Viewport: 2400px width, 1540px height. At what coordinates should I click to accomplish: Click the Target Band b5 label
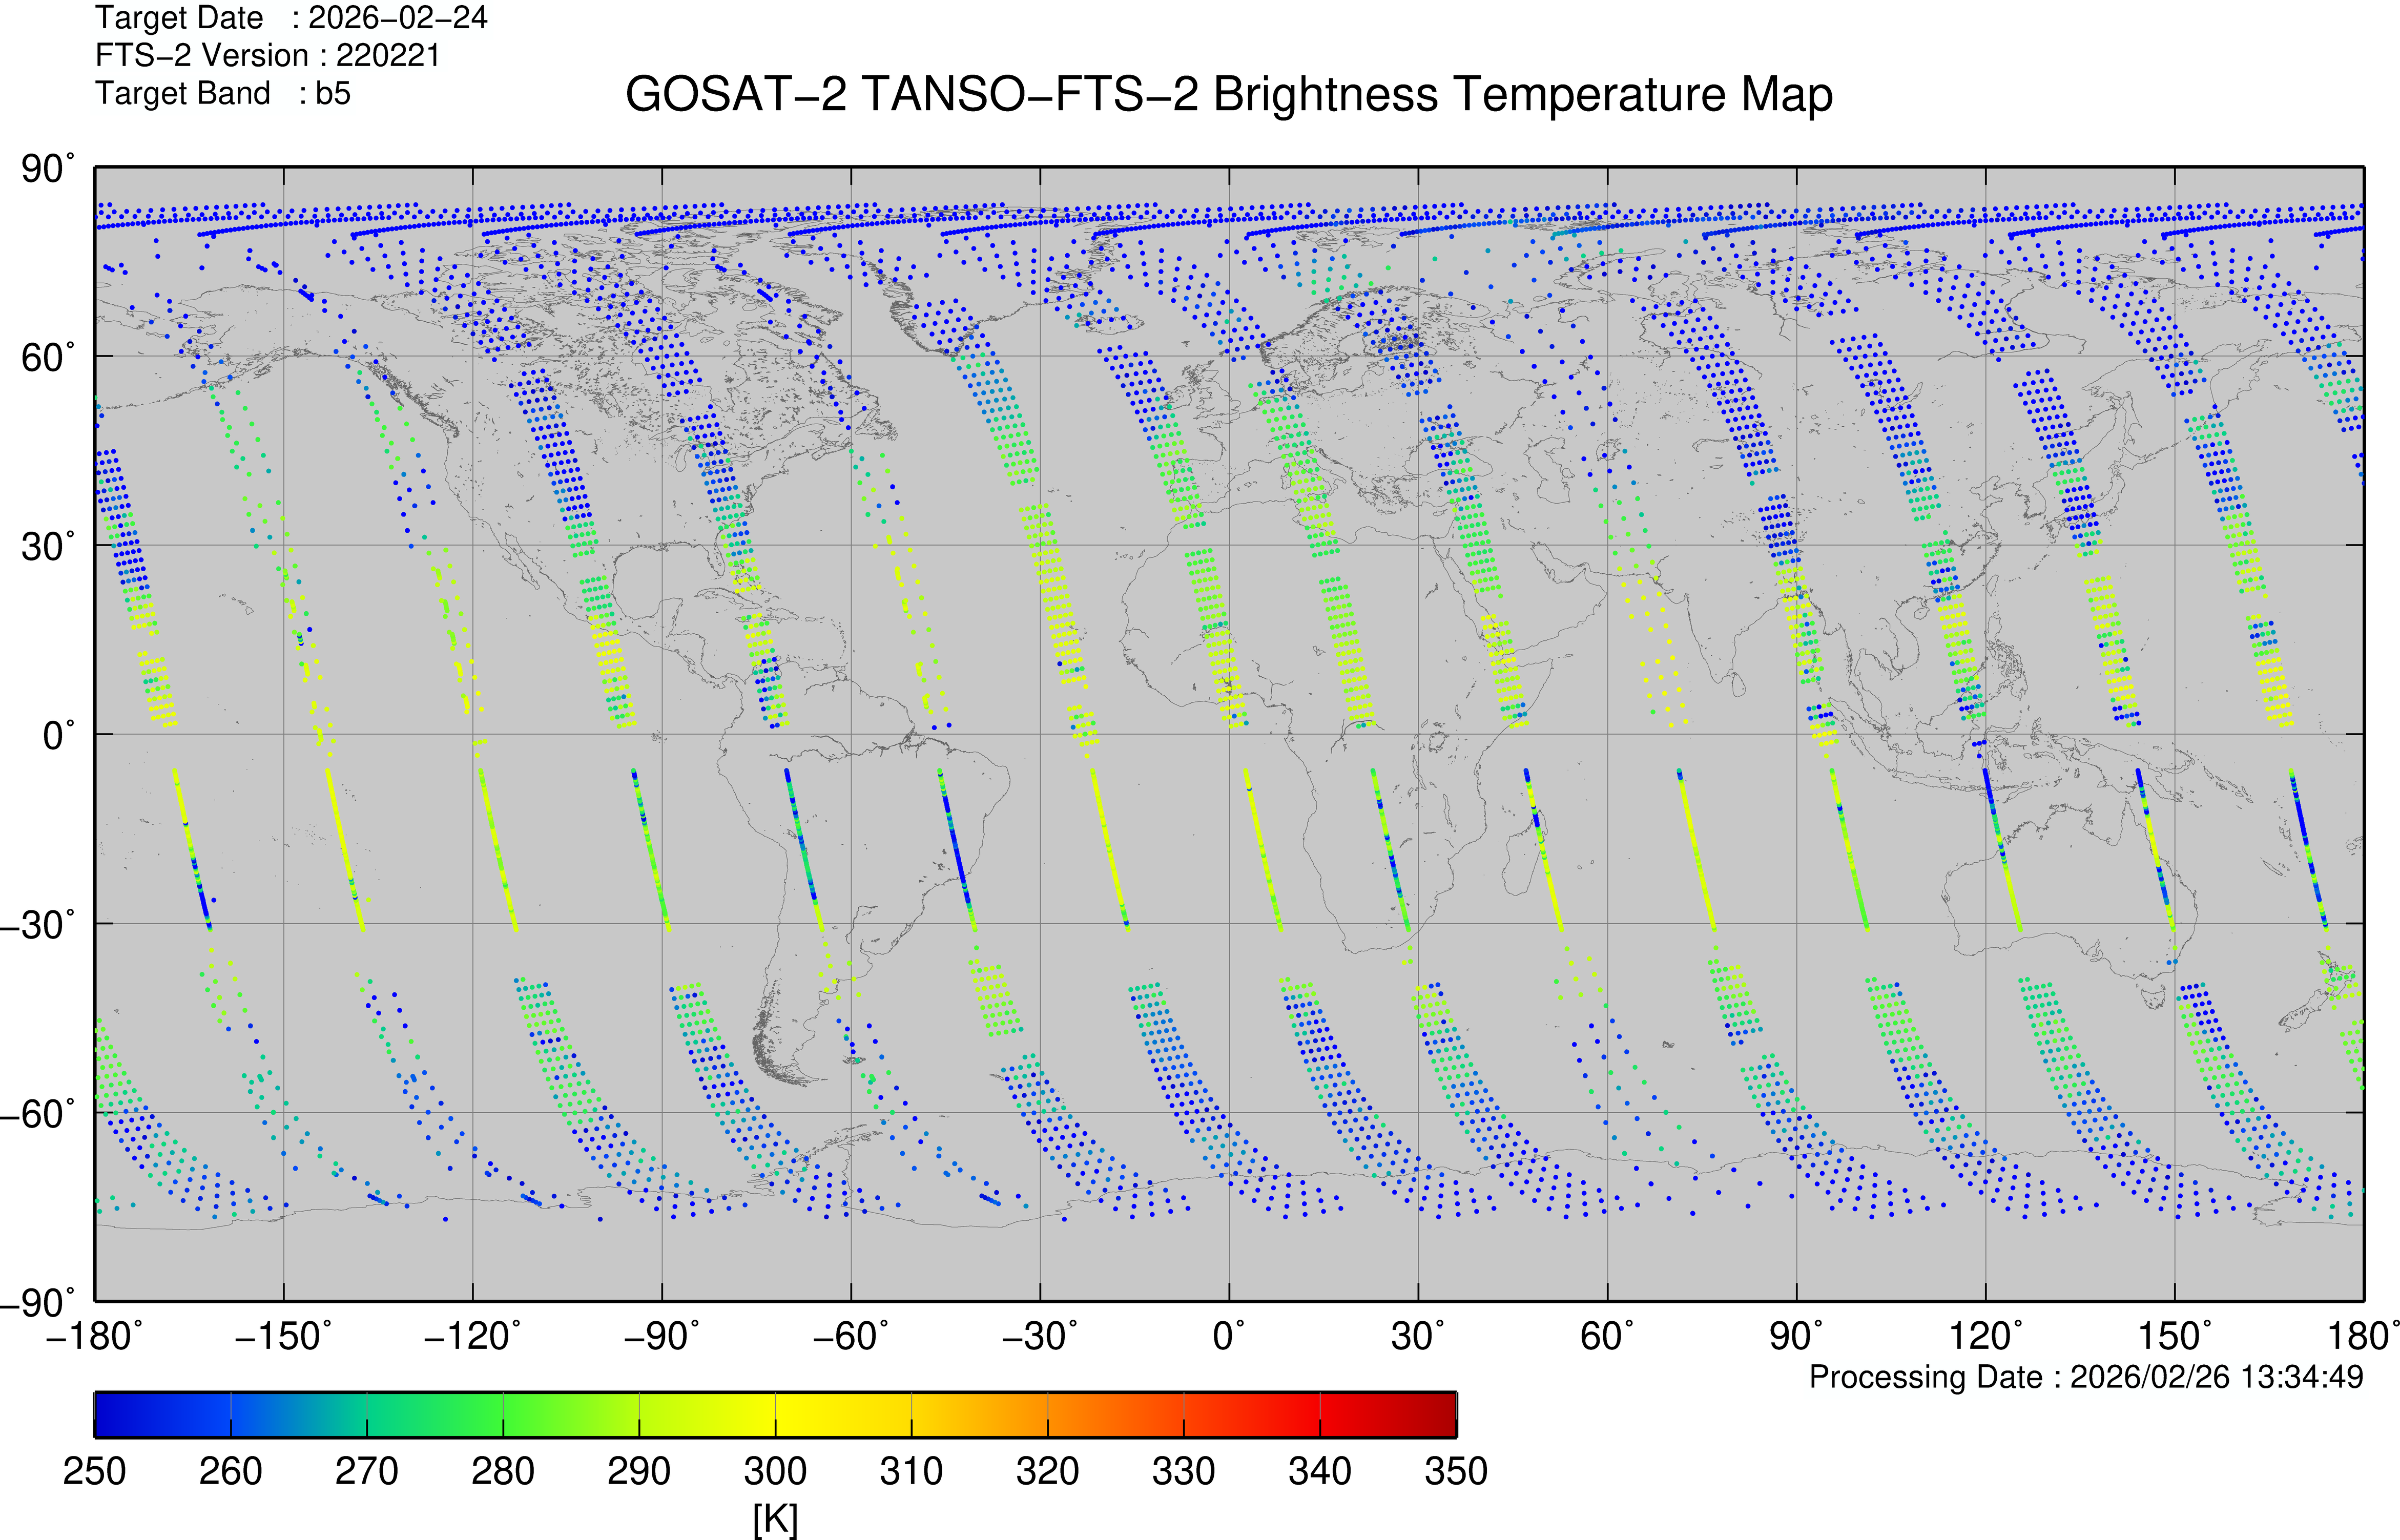click(x=222, y=93)
